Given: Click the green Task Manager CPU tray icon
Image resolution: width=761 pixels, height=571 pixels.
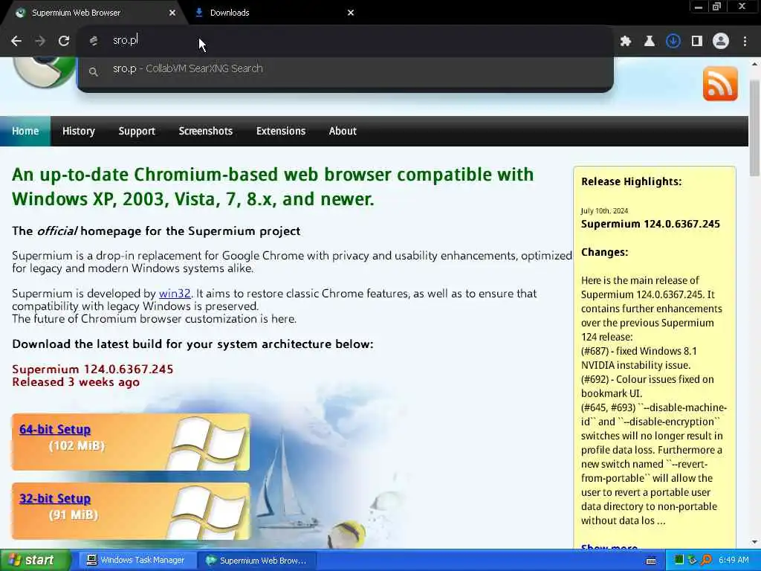Looking at the screenshot, I should 679,561.
